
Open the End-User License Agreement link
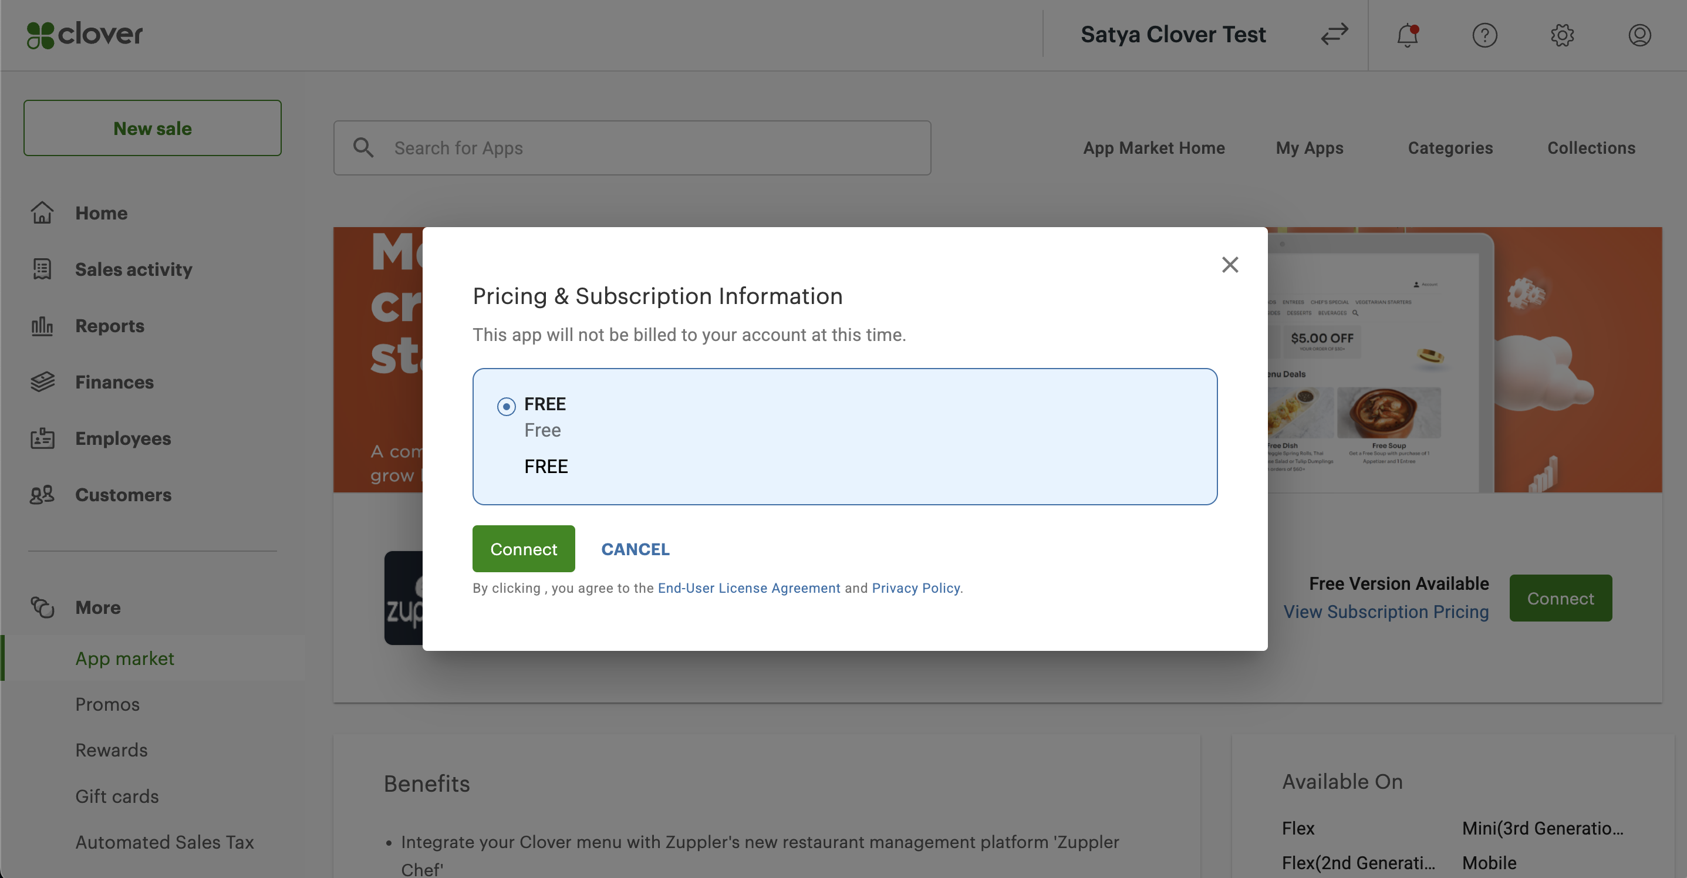pyautogui.click(x=748, y=588)
